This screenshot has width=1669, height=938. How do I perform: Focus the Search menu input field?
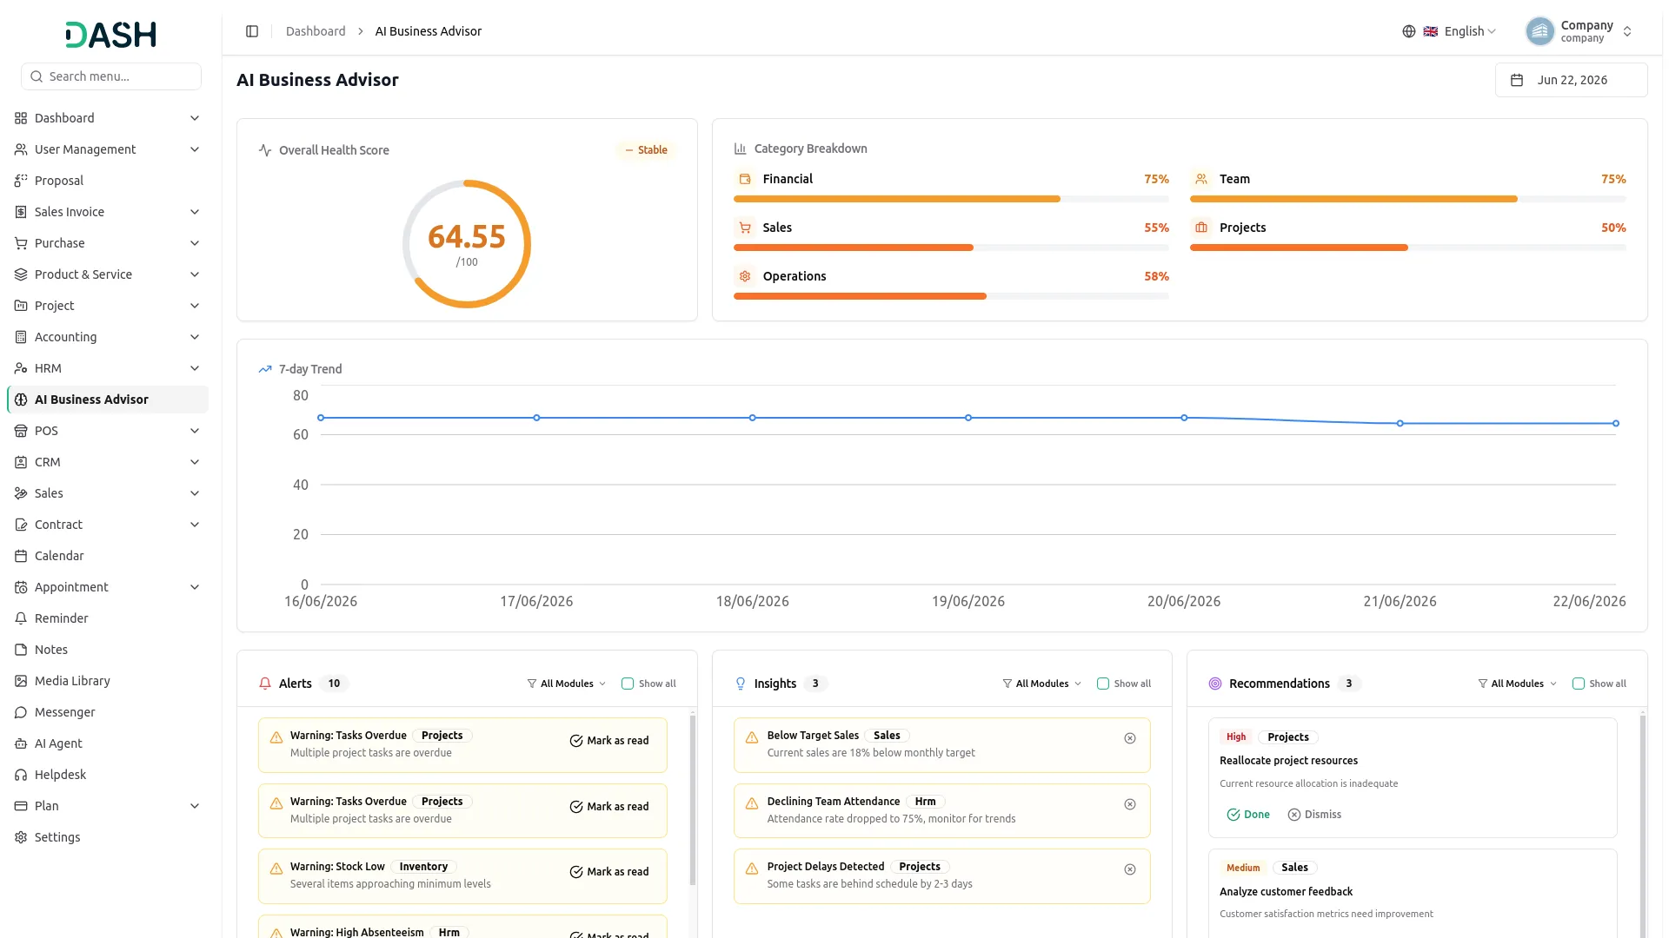click(x=111, y=76)
